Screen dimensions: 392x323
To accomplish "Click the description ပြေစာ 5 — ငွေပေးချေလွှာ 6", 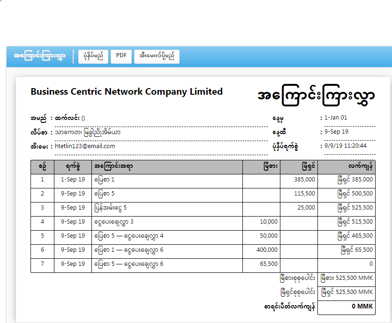I will coord(129,264).
